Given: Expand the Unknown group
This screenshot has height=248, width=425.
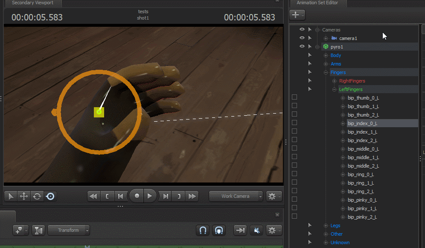Looking at the screenshot, I should click(326, 242).
